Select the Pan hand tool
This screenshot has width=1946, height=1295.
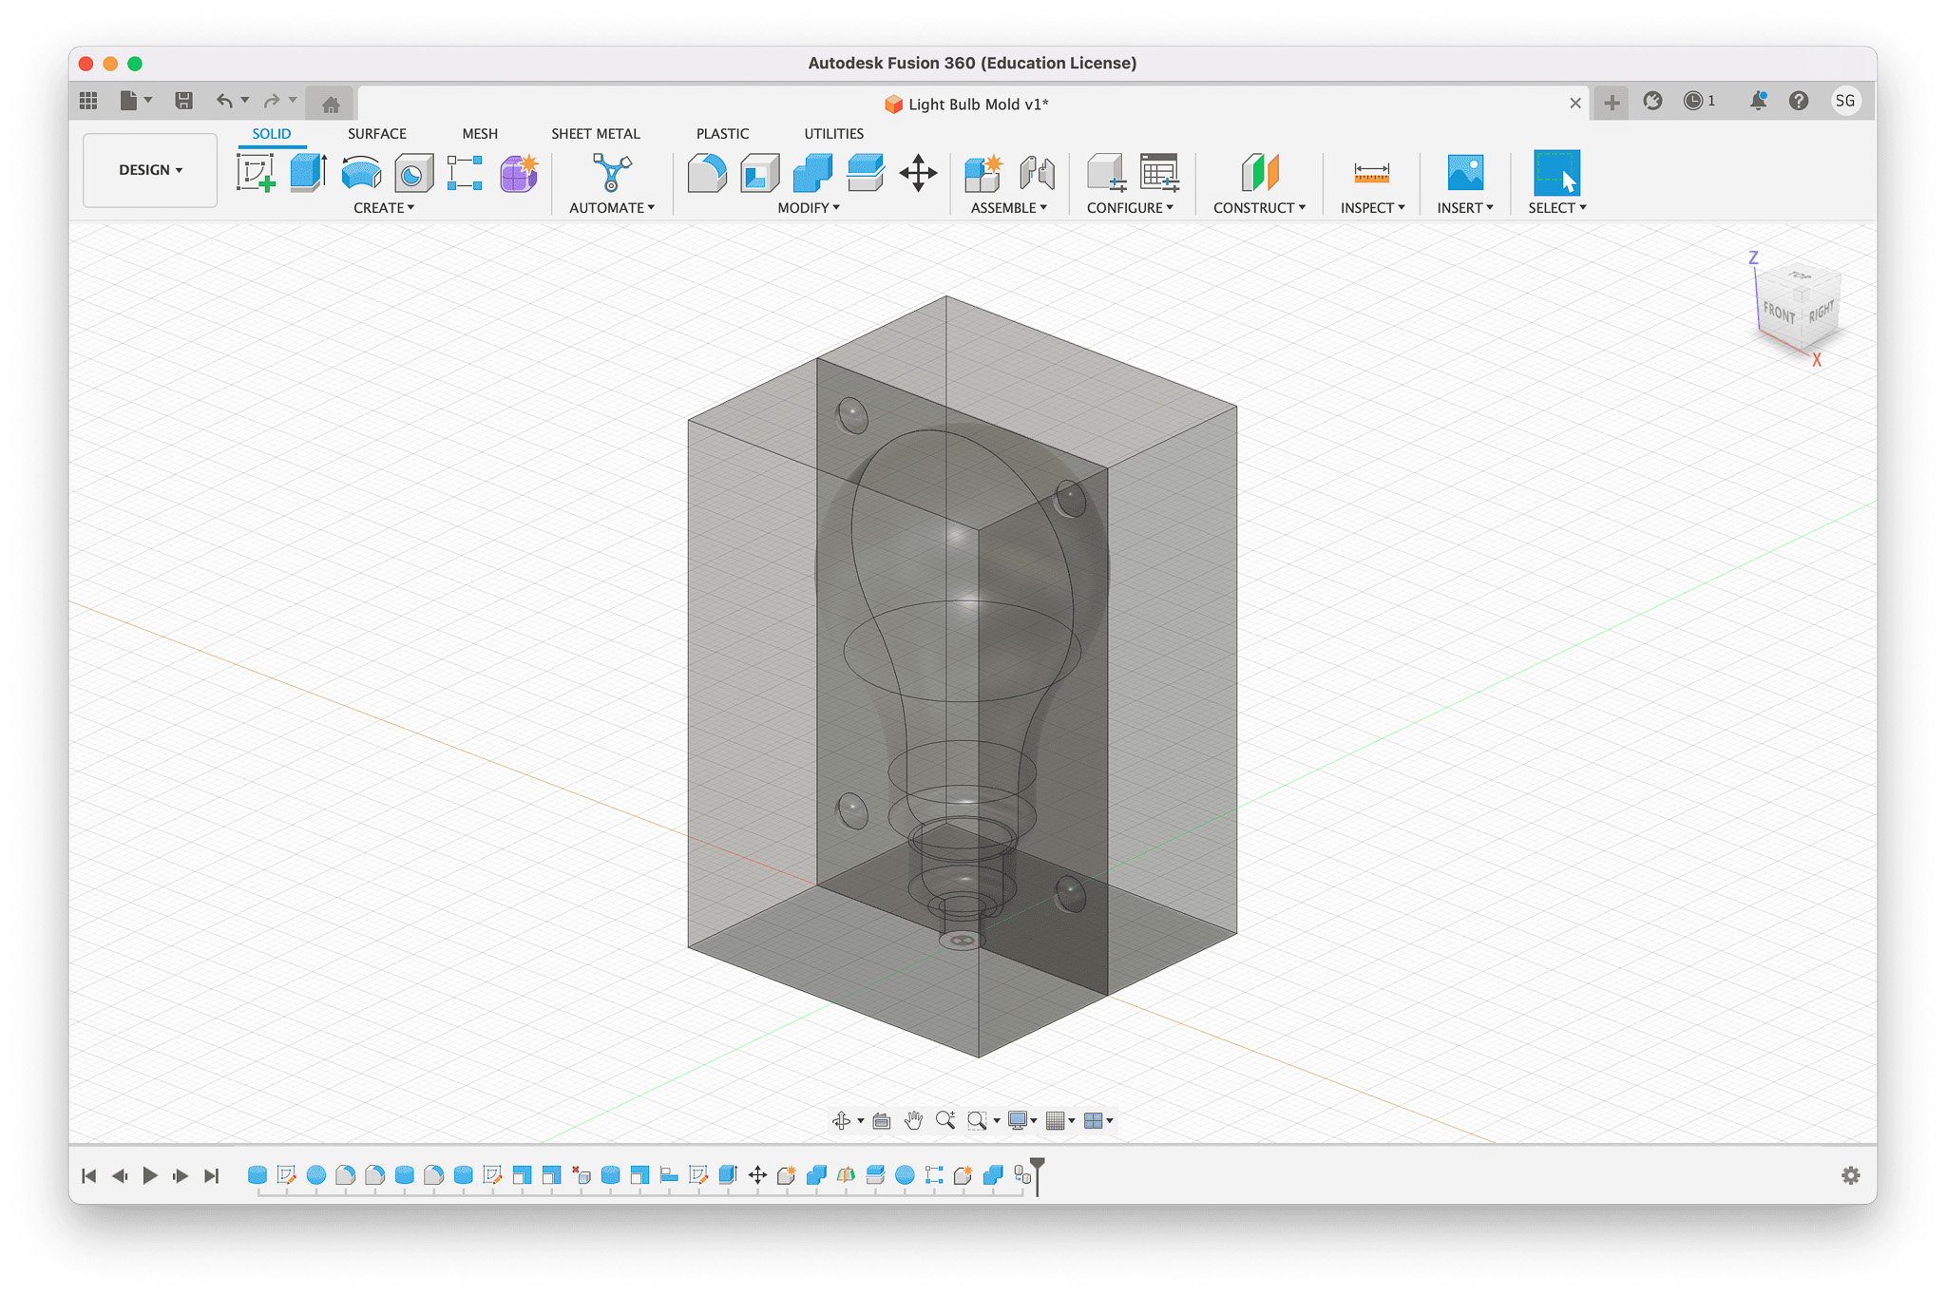click(x=913, y=1121)
